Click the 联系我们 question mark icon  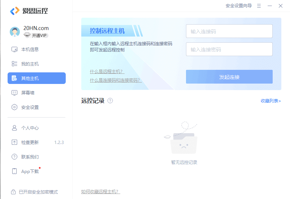pyautogui.click(x=14, y=157)
